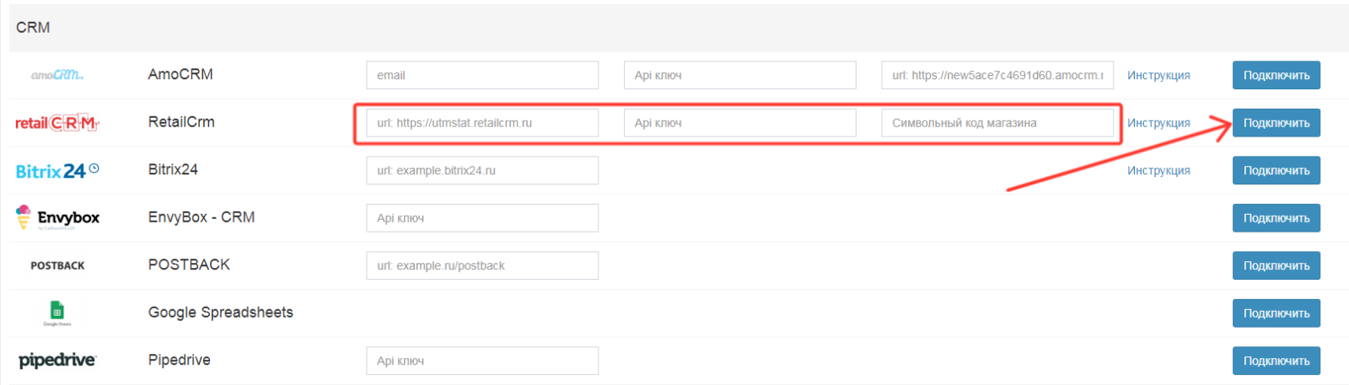Open Инструкция link for RetailCrm
Viewport: 1349px width, 385px height.
[x=1158, y=123]
